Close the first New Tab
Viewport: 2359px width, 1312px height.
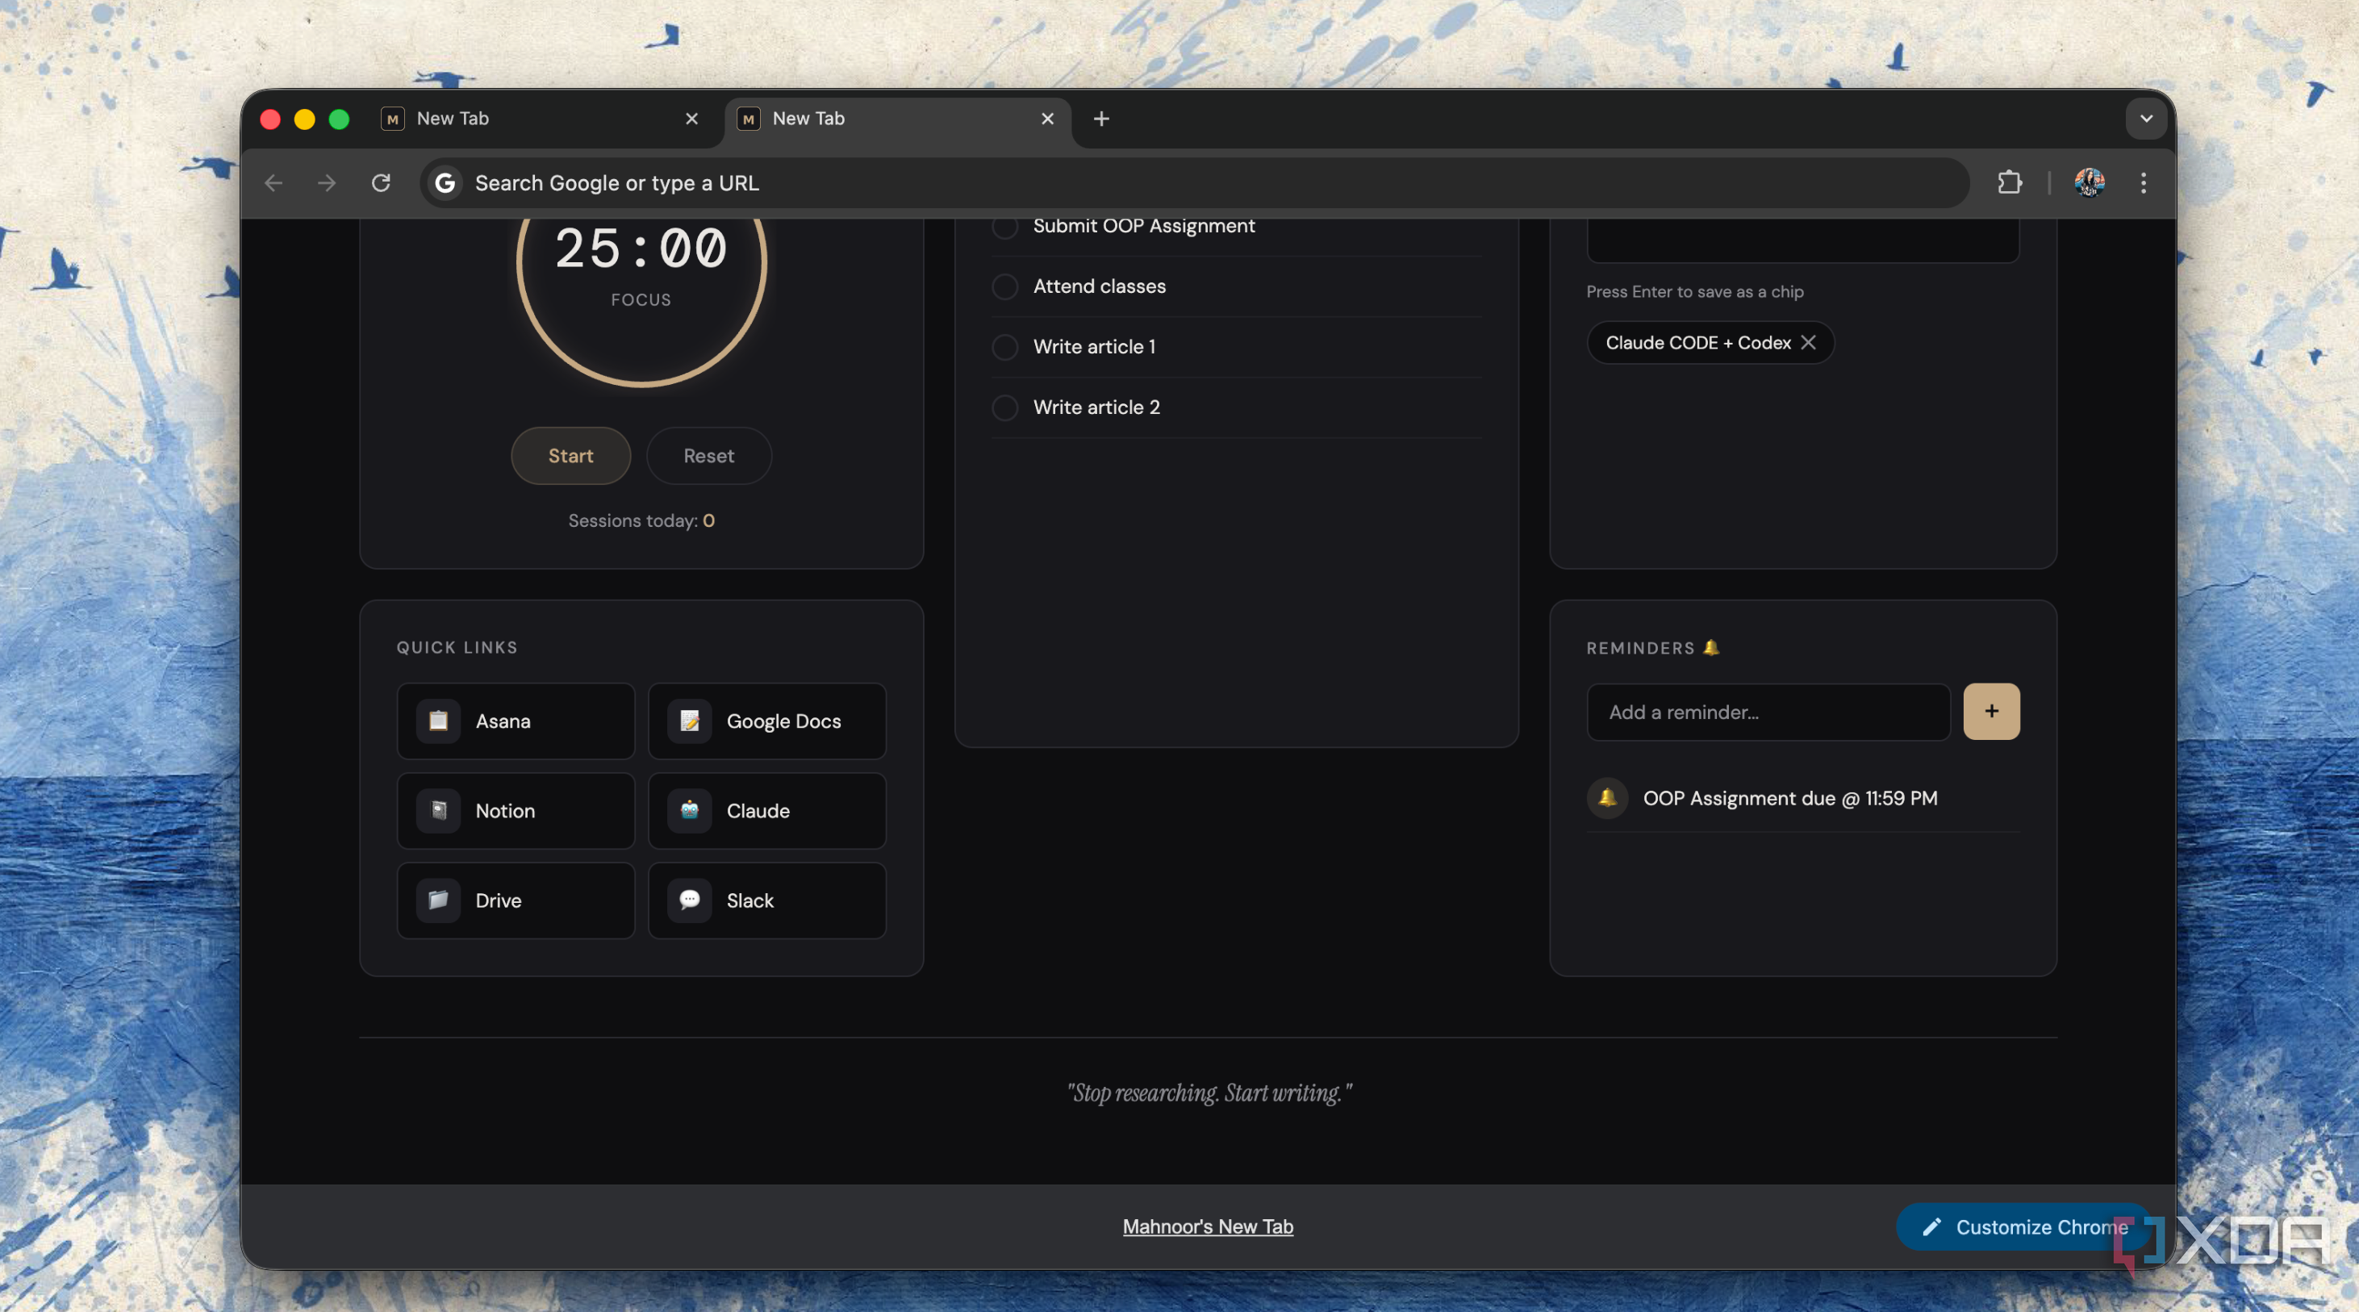click(x=691, y=118)
